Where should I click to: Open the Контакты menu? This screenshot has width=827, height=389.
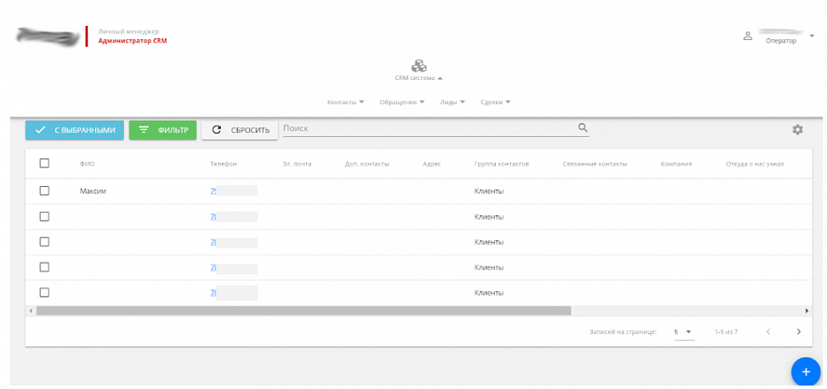point(345,101)
